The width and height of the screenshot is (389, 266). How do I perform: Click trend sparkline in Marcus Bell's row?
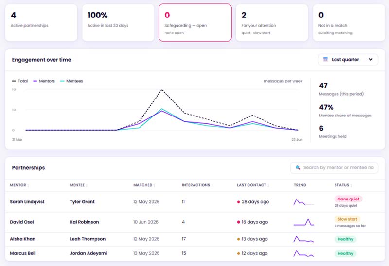[x=303, y=253]
